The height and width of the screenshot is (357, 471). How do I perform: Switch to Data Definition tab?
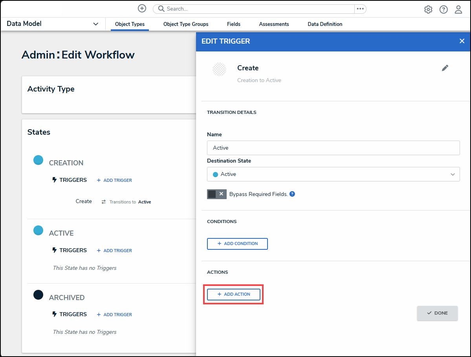(x=325, y=24)
